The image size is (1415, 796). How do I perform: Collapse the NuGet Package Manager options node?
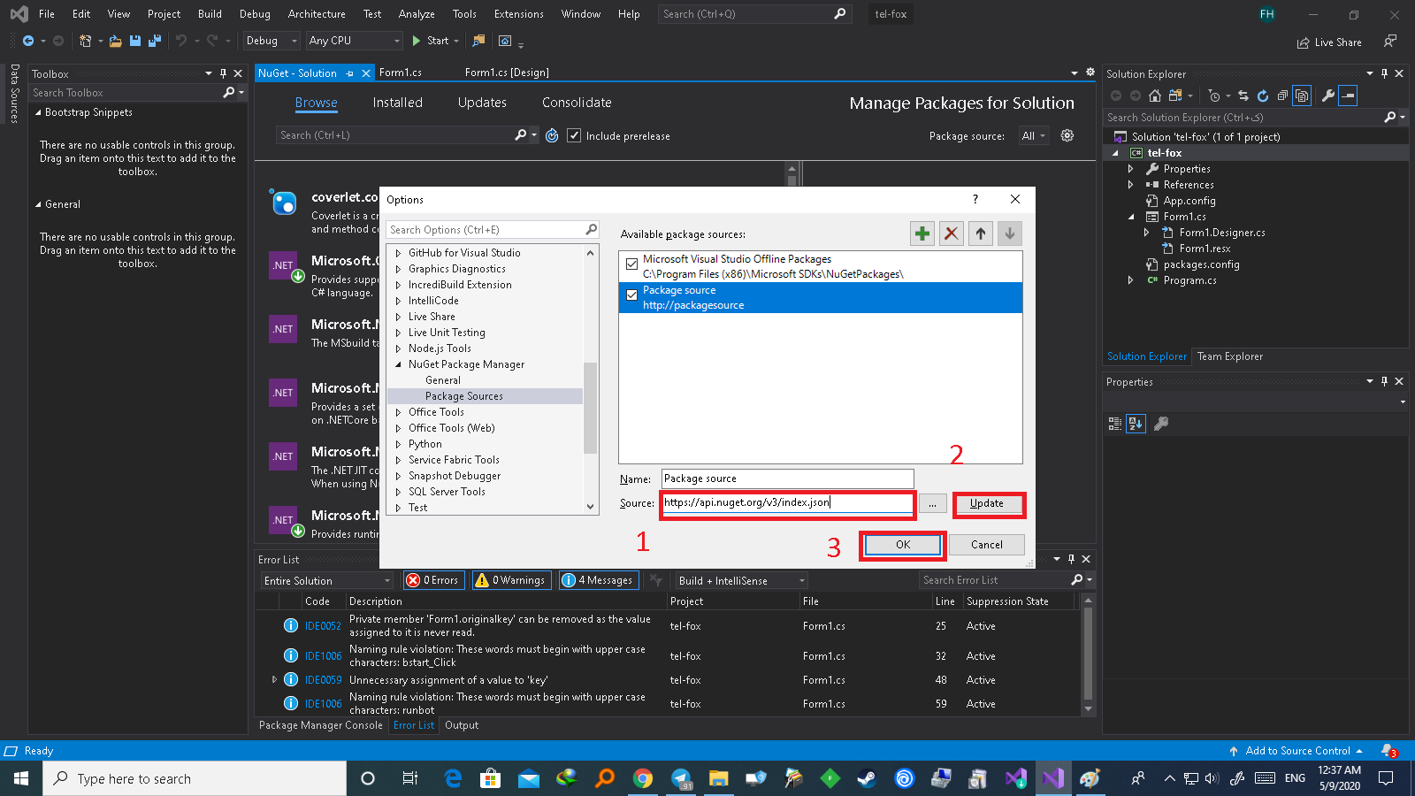click(x=398, y=364)
